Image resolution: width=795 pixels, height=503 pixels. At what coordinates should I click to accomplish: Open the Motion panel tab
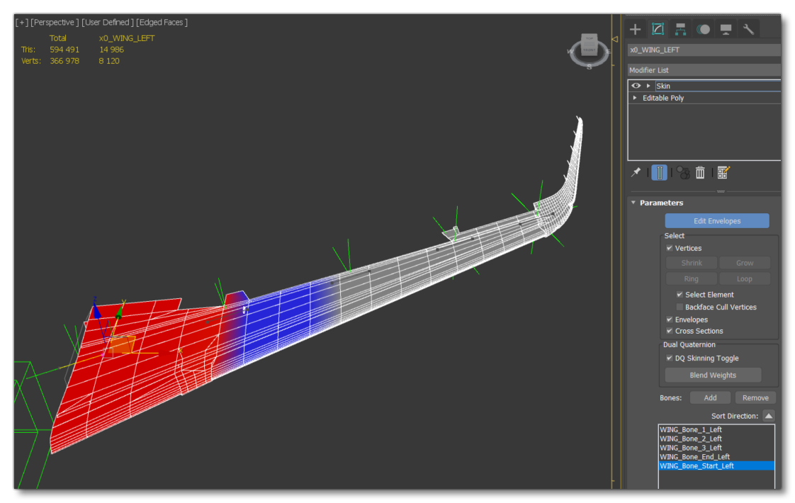[703, 29]
